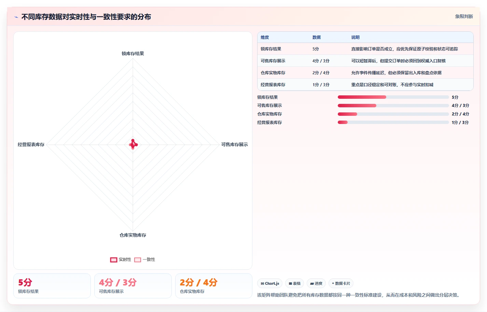
Task: Click description starting 重点是口径稳定
Action: [392, 85]
